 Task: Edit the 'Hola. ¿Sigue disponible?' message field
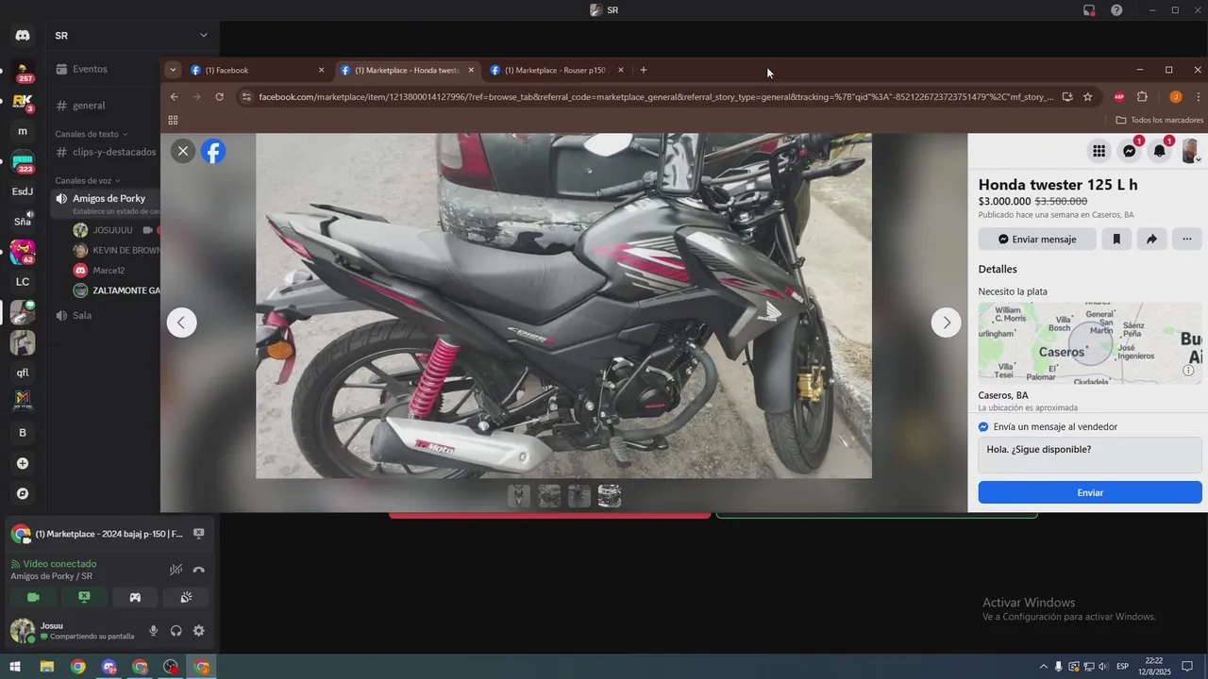coord(1090,455)
